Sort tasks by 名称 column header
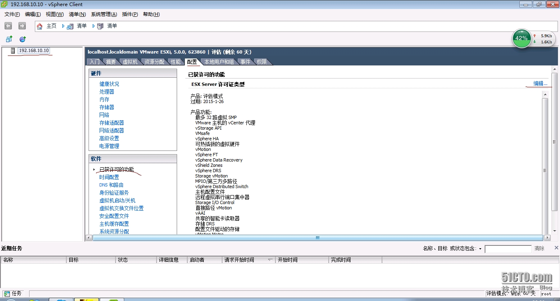The image size is (560, 301). [x=34, y=260]
